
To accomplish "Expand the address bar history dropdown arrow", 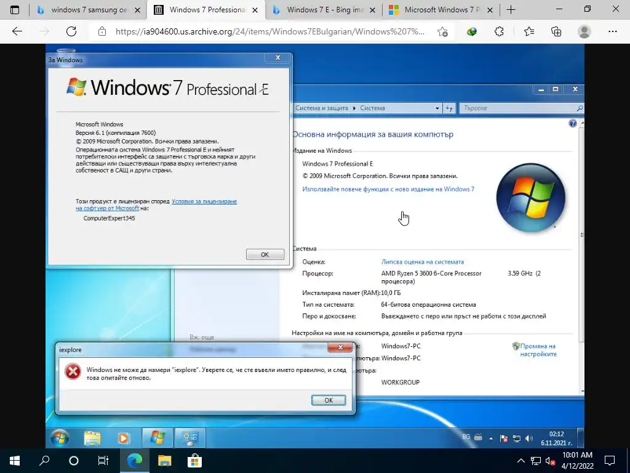I will point(437,108).
